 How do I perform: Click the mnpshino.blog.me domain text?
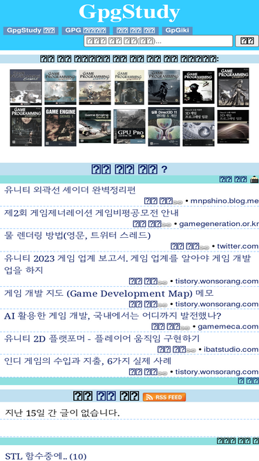coord(224,201)
